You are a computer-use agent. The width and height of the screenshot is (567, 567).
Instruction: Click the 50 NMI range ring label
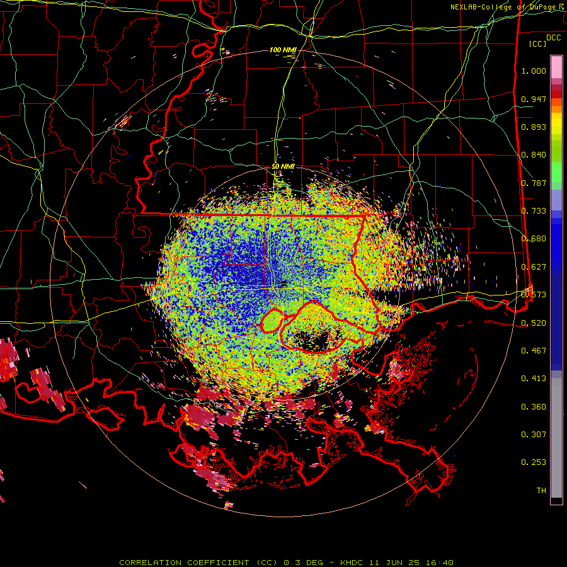pos(283,166)
